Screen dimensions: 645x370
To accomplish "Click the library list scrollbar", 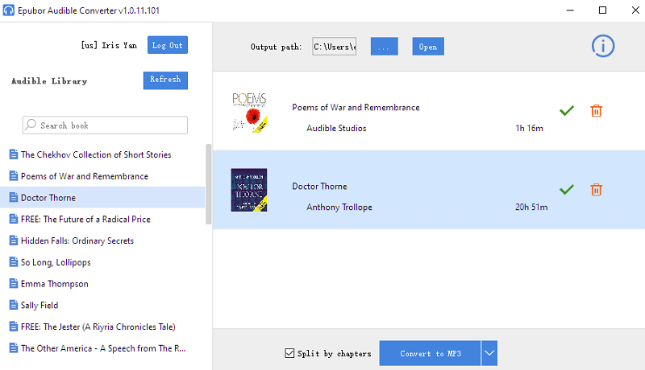I will (x=209, y=184).
